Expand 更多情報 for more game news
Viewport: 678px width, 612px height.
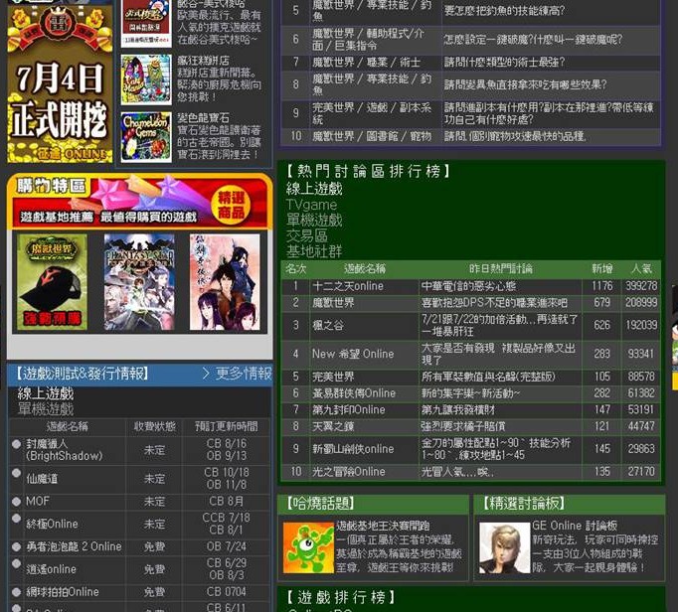(236, 374)
